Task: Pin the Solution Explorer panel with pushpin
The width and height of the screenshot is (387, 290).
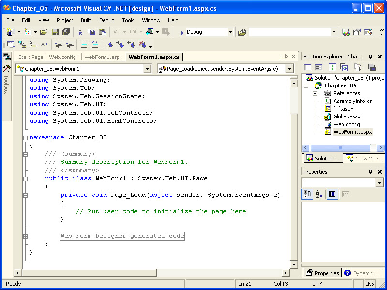Action: point(371,57)
